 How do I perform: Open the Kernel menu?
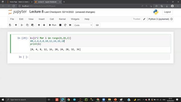62,19
